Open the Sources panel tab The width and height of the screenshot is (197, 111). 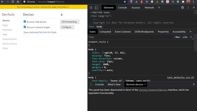pyautogui.click(x=136, y=7)
